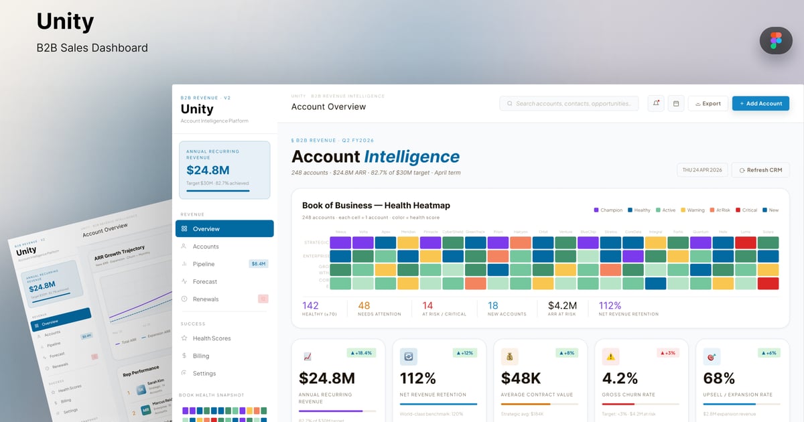This screenshot has height=422, width=804.
Task: Click the Add Account button
Action: [x=761, y=103]
